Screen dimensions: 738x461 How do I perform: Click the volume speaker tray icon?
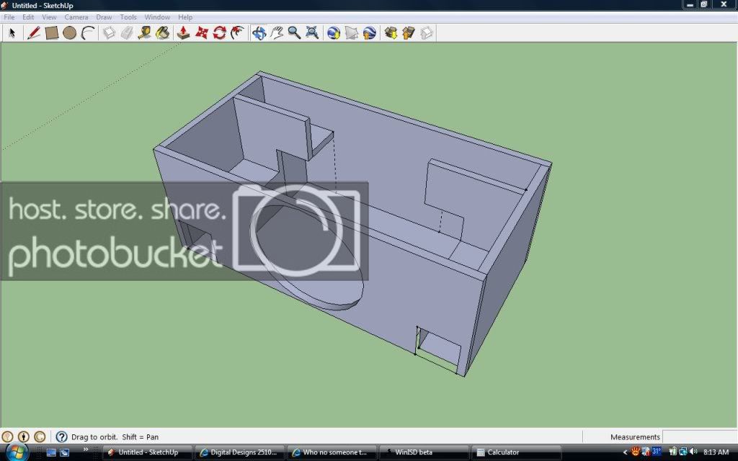693,452
